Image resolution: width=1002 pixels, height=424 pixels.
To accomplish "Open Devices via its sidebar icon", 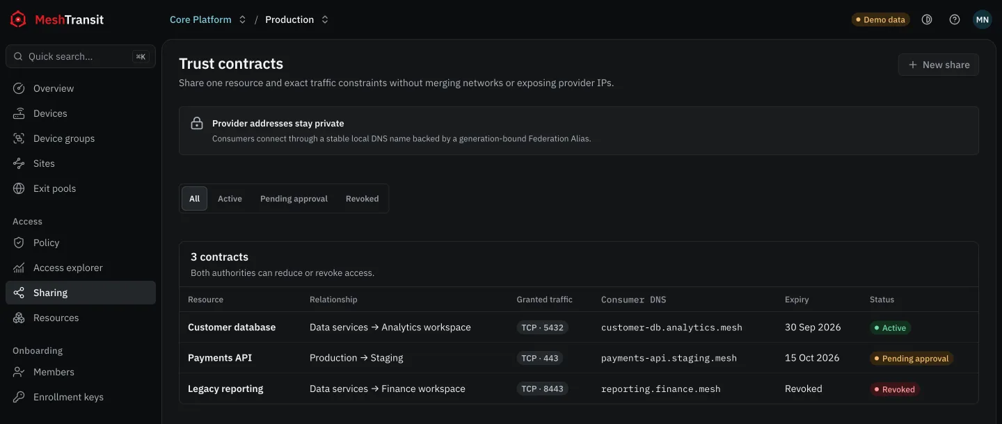I will (x=19, y=113).
